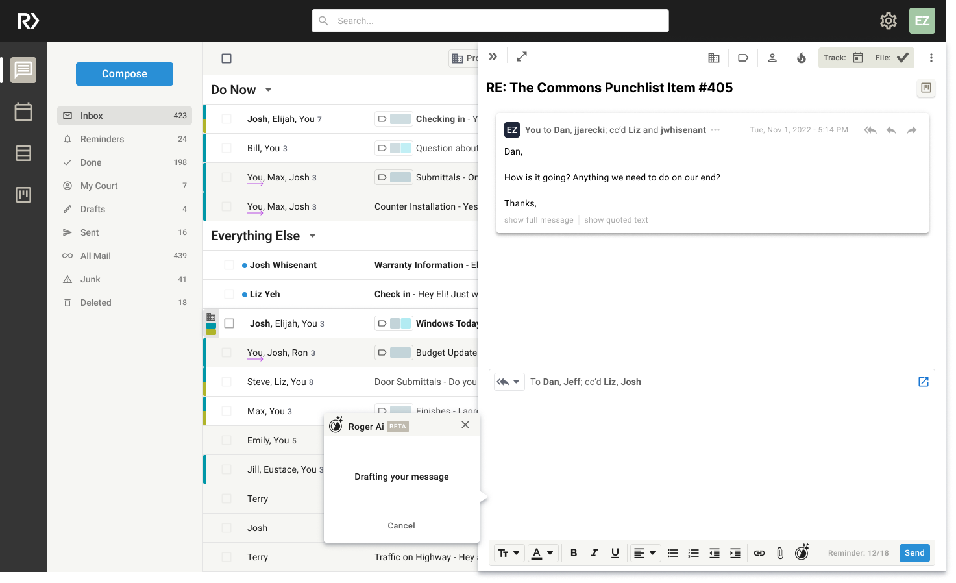956x583 pixels.
Task: Open the Kanban board view from the rail
Action: click(23, 194)
